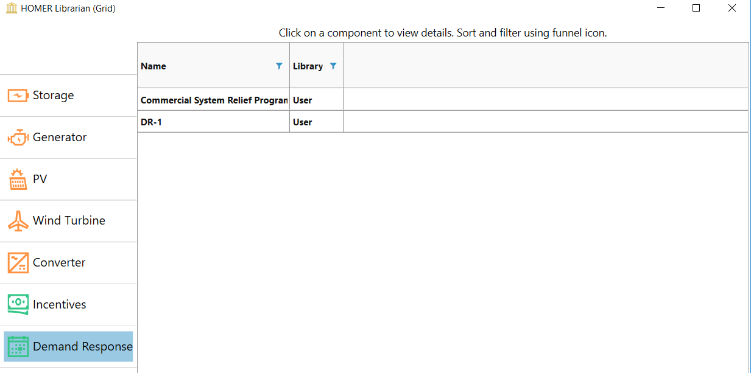
Task: Minimize the HOMER Librarian window
Action: [x=660, y=9]
